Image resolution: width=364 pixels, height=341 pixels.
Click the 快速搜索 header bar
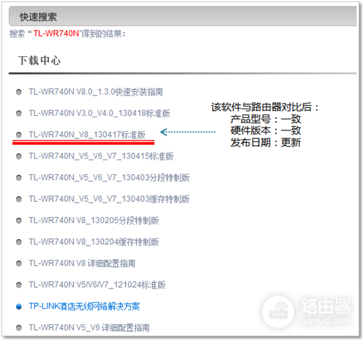tap(183, 17)
